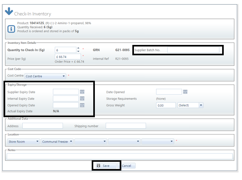Click the Address input field
Screen dimensions: 242x180
[x=43, y=126]
